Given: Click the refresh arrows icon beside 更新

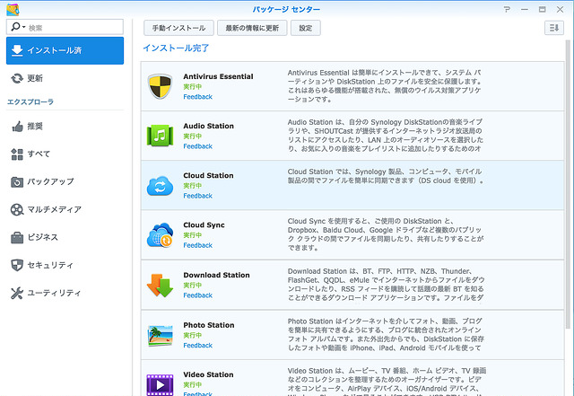Looking at the screenshot, I should 17,78.
